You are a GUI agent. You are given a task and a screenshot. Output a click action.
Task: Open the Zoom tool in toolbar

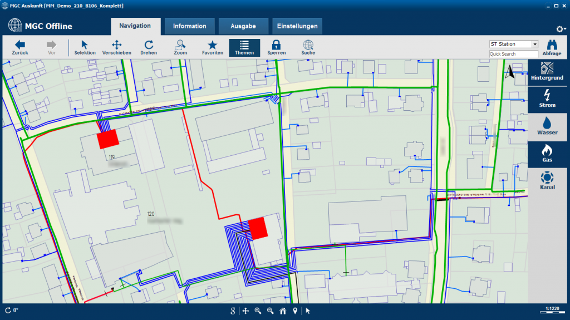pyautogui.click(x=180, y=47)
